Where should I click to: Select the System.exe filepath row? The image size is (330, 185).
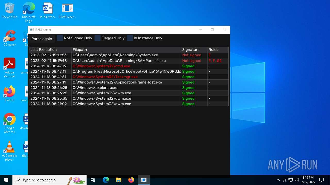(x=126, y=55)
